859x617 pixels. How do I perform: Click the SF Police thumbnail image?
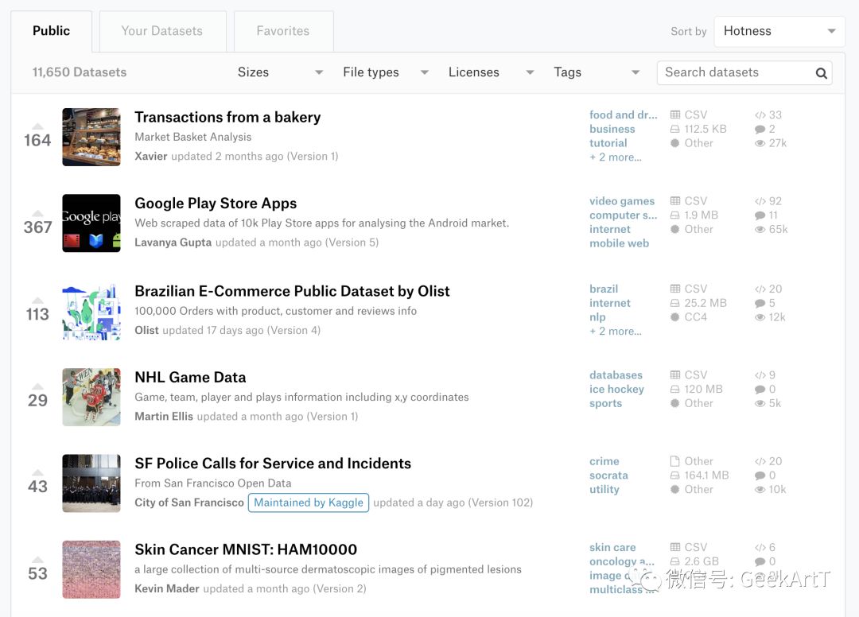click(91, 483)
